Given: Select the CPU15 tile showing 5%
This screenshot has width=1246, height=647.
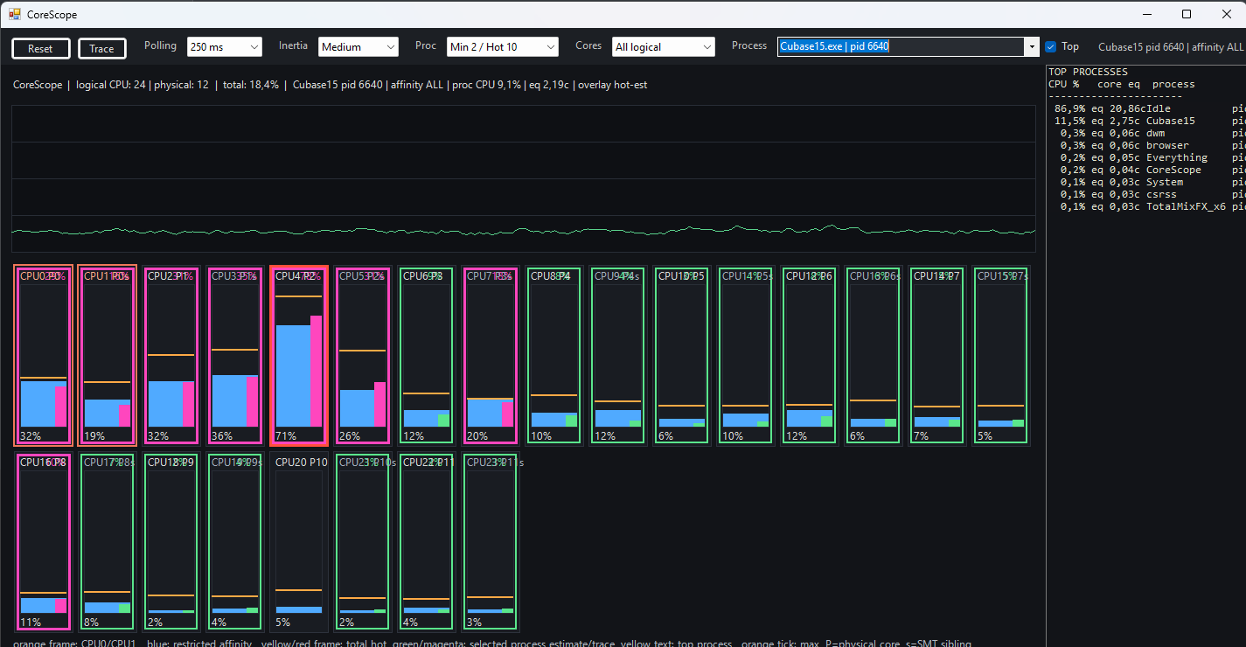Looking at the screenshot, I should [x=1001, y=356].
